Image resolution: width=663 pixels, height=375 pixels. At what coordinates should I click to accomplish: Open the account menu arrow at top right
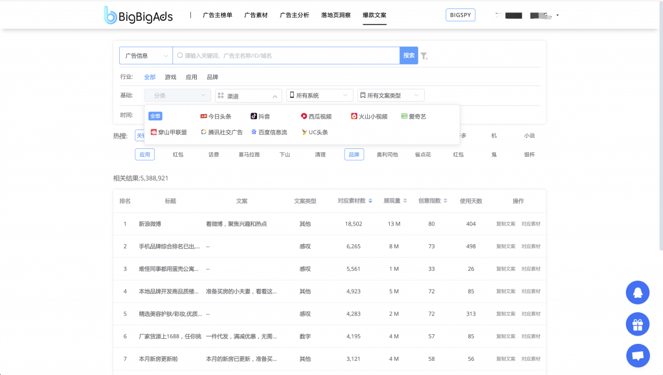click(557, 15)
